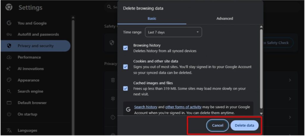Open Appearance settings

36,80
